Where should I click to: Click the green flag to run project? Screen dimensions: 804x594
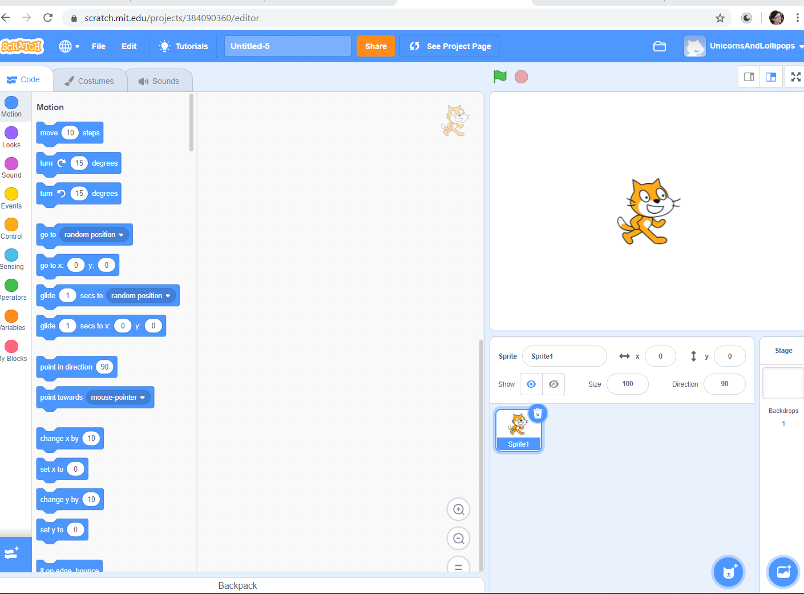tap(499, 76)
